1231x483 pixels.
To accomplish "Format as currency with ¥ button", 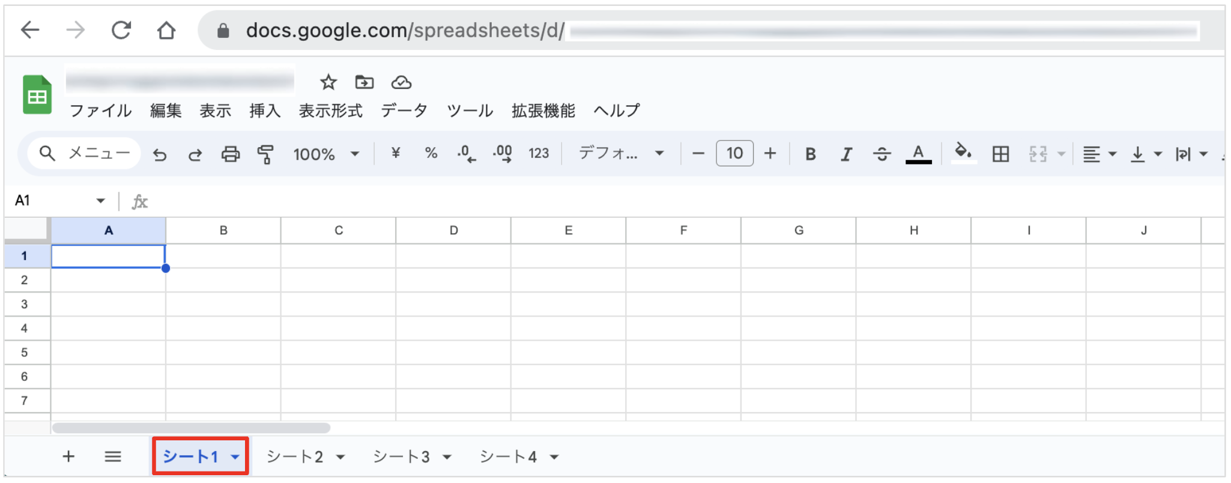I will (395, 153).
